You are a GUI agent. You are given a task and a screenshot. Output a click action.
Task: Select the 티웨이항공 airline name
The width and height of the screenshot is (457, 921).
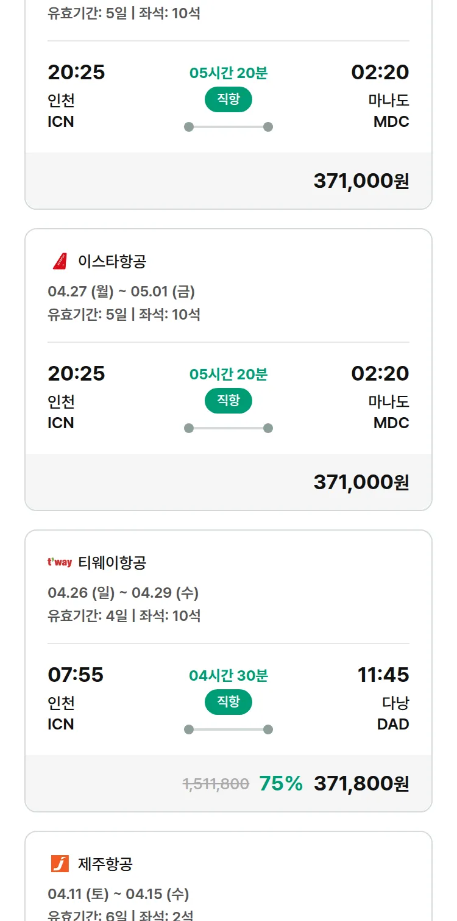click(x=112, y=562)
